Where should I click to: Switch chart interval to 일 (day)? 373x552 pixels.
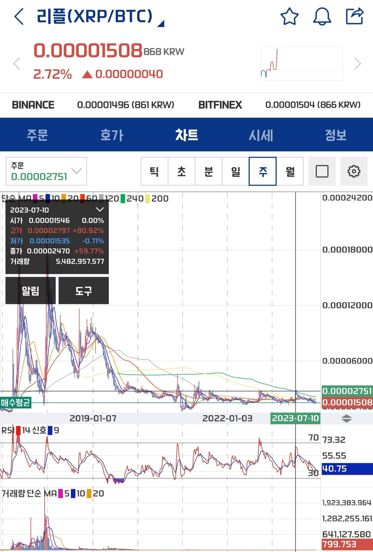tap(235, 171)
